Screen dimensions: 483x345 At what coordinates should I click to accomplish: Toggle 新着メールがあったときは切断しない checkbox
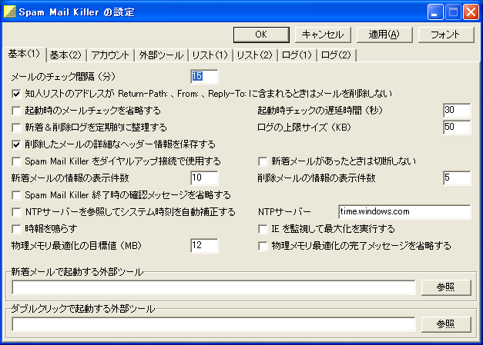click(263, 161)
